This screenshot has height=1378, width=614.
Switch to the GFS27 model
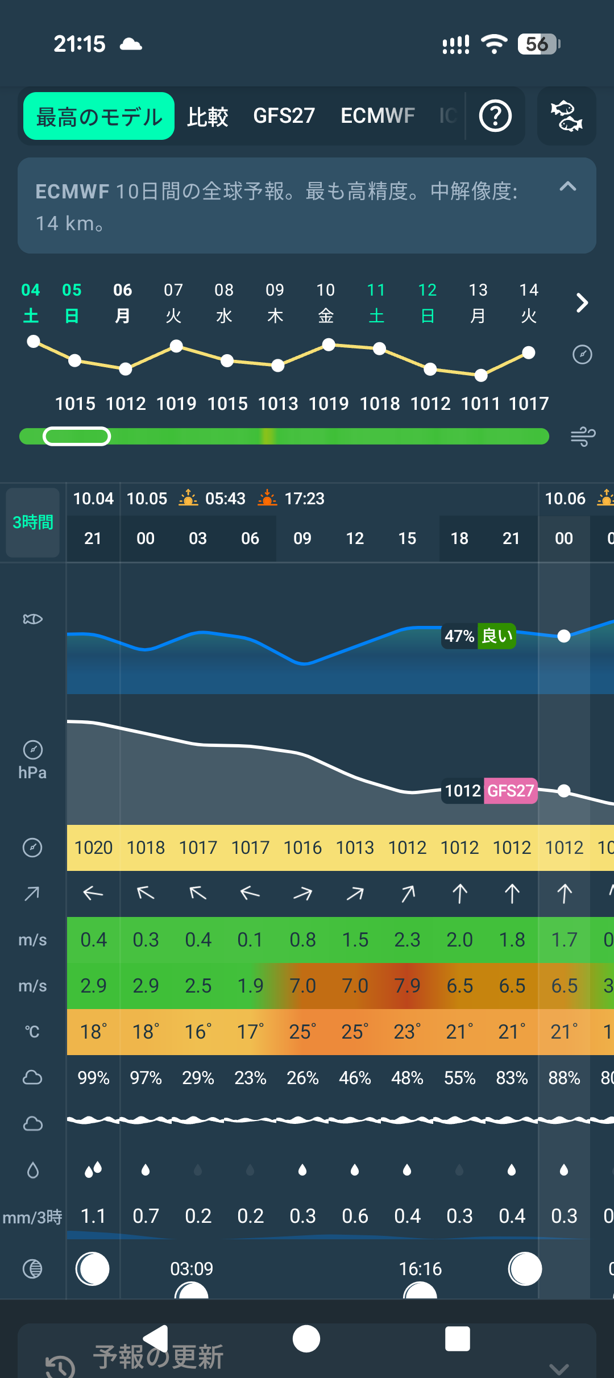284,116
